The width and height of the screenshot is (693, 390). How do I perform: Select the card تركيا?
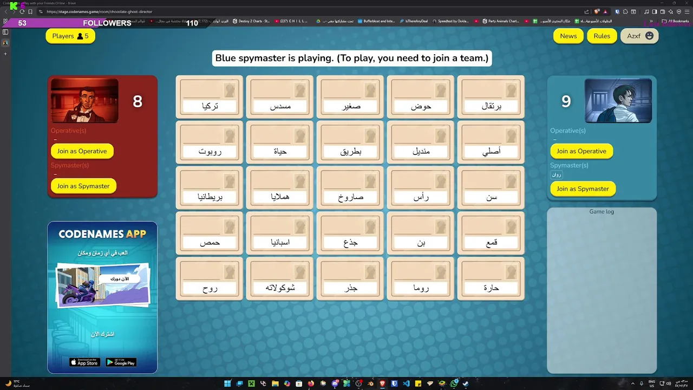pyautogui.click(x=210, y=97)
